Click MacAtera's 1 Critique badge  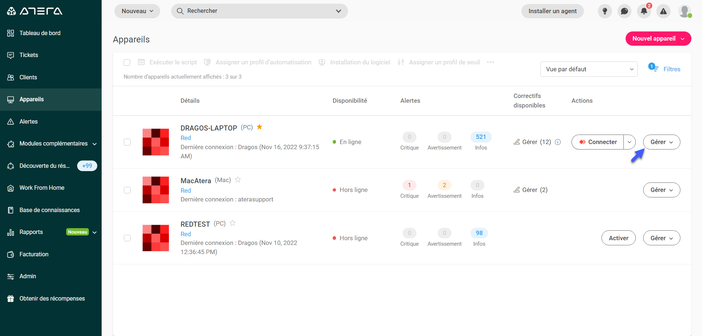tap(409, 185)
